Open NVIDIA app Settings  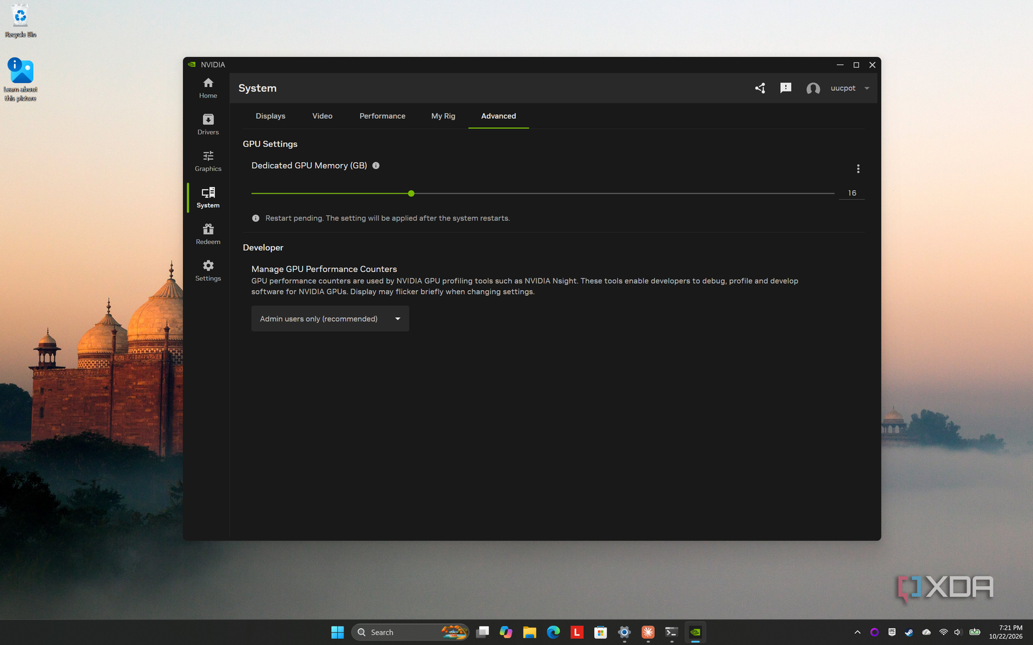[x=208, y=271]
